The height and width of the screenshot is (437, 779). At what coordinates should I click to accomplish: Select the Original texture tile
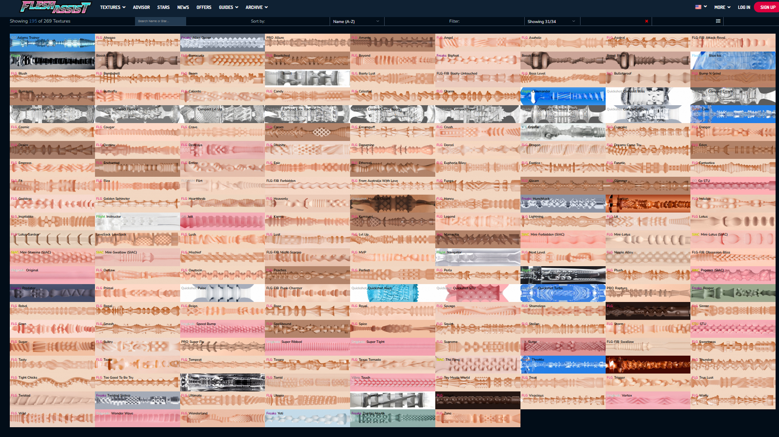click(x=52, y=275)
